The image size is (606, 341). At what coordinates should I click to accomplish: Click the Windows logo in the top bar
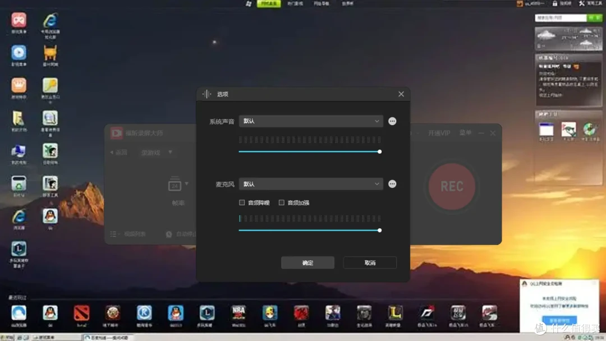[249, 3]
